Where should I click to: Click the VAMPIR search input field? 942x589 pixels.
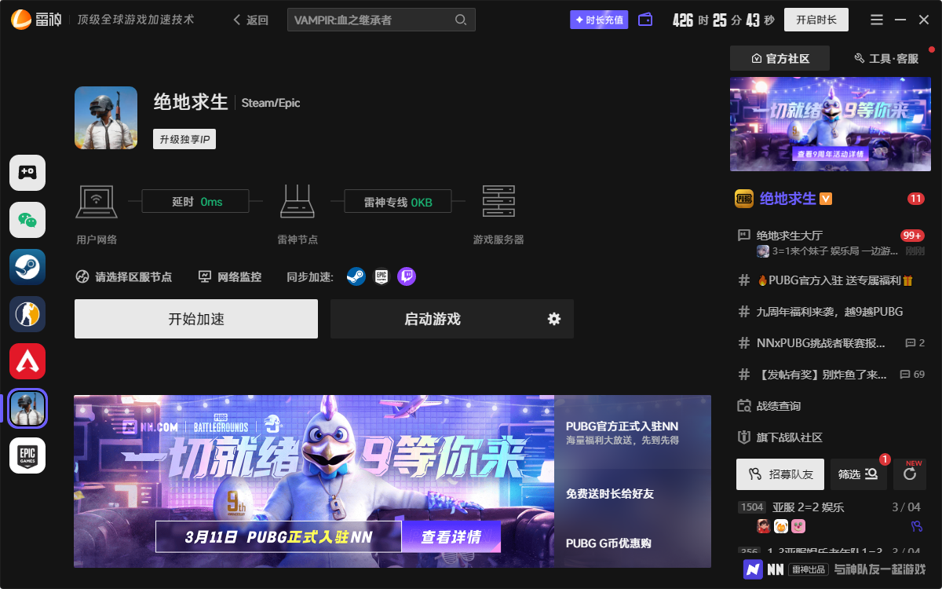point(377,19)
